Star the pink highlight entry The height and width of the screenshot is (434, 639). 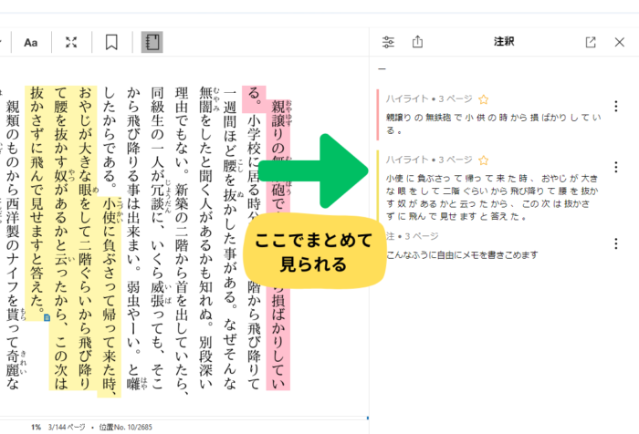pyautogui.click(x=483, y=99)
